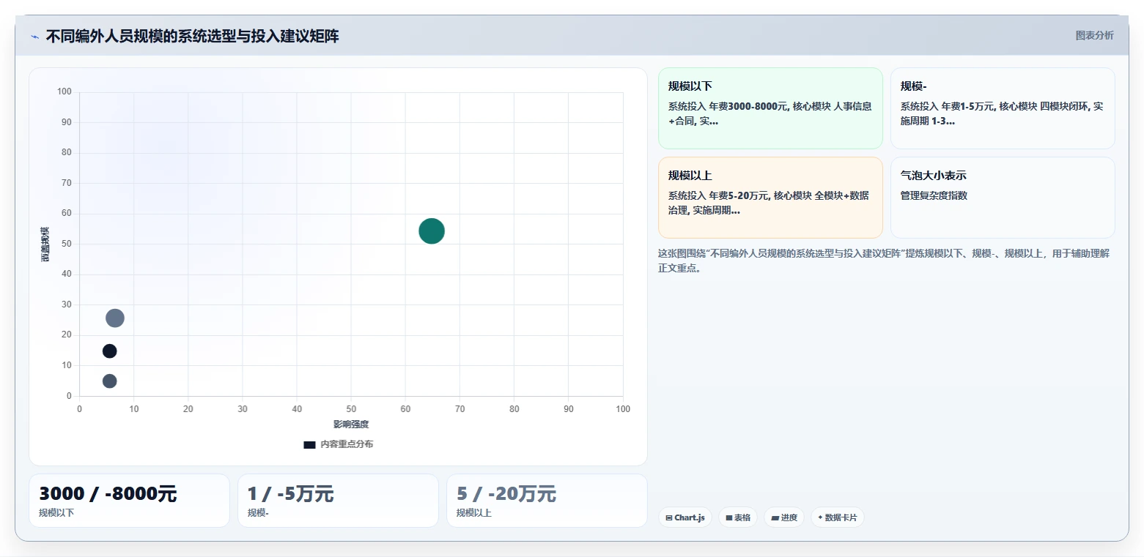The height and width of the screenshot is (557, 1144).
Task: Click the Chart.js chip icon
Action: 669,517
